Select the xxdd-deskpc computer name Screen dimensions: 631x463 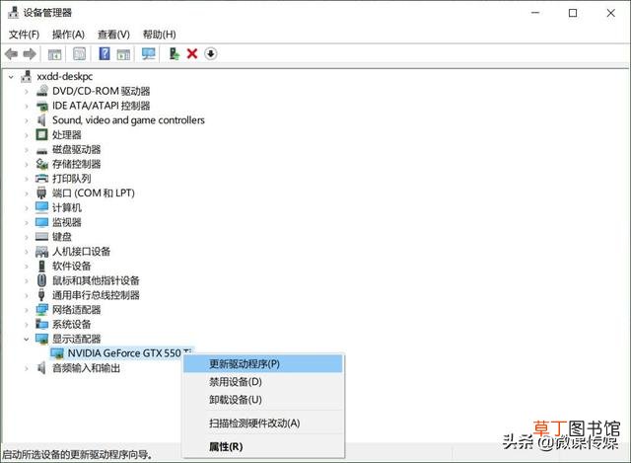[x=64, y=76]
